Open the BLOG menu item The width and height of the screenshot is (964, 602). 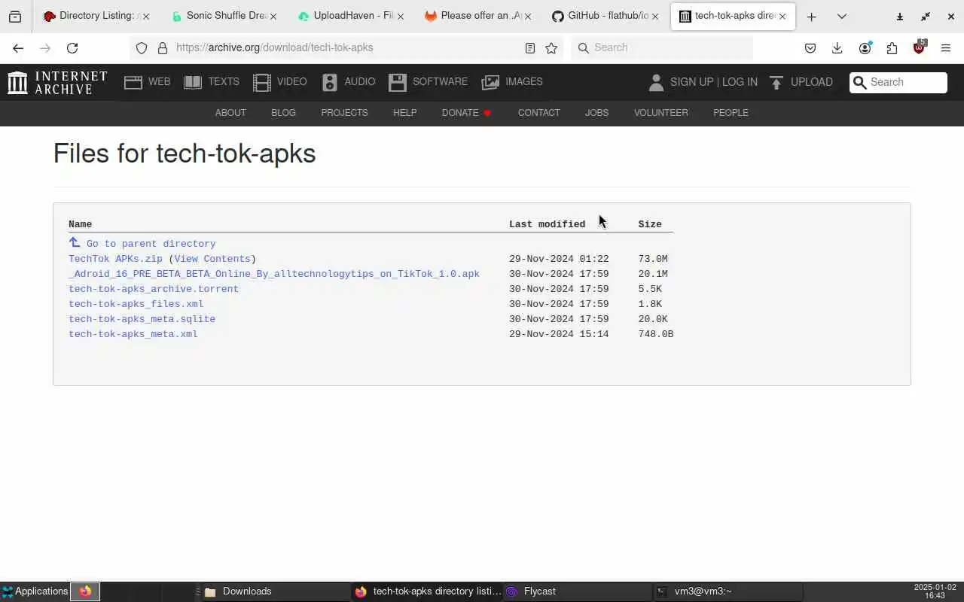tap(283, 113)
